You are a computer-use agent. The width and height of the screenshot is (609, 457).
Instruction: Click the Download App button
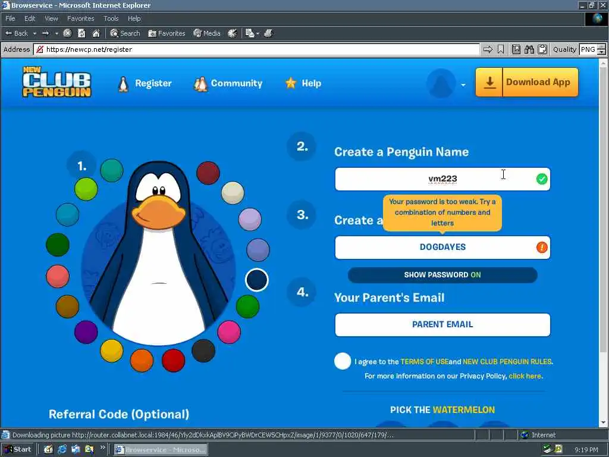(x=527, y=82)
